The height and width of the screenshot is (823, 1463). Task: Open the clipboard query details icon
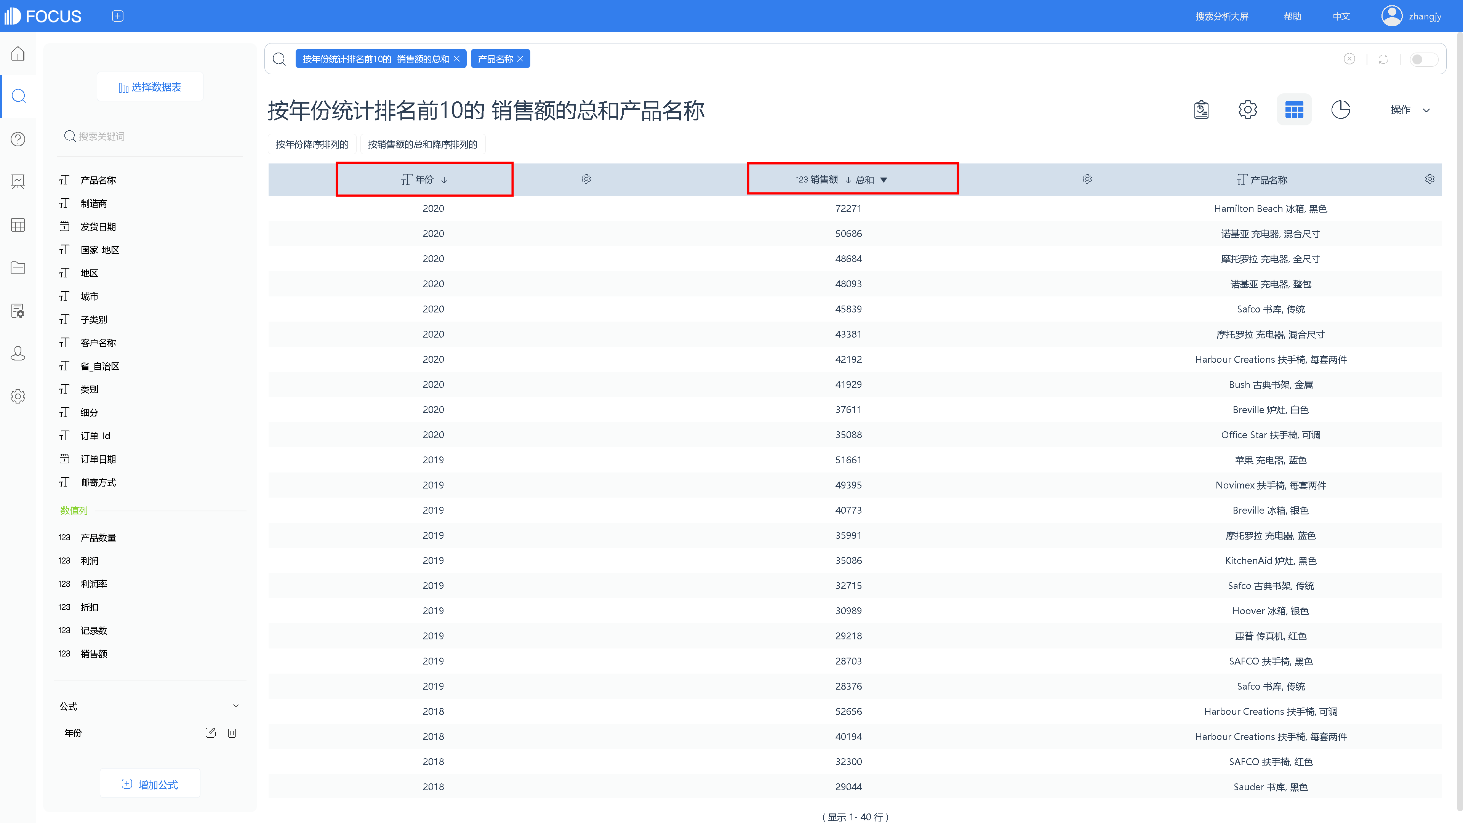point(1201,110)
